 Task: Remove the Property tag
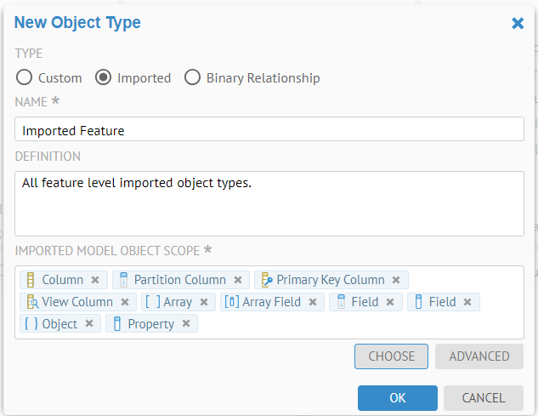click(185, 324)
